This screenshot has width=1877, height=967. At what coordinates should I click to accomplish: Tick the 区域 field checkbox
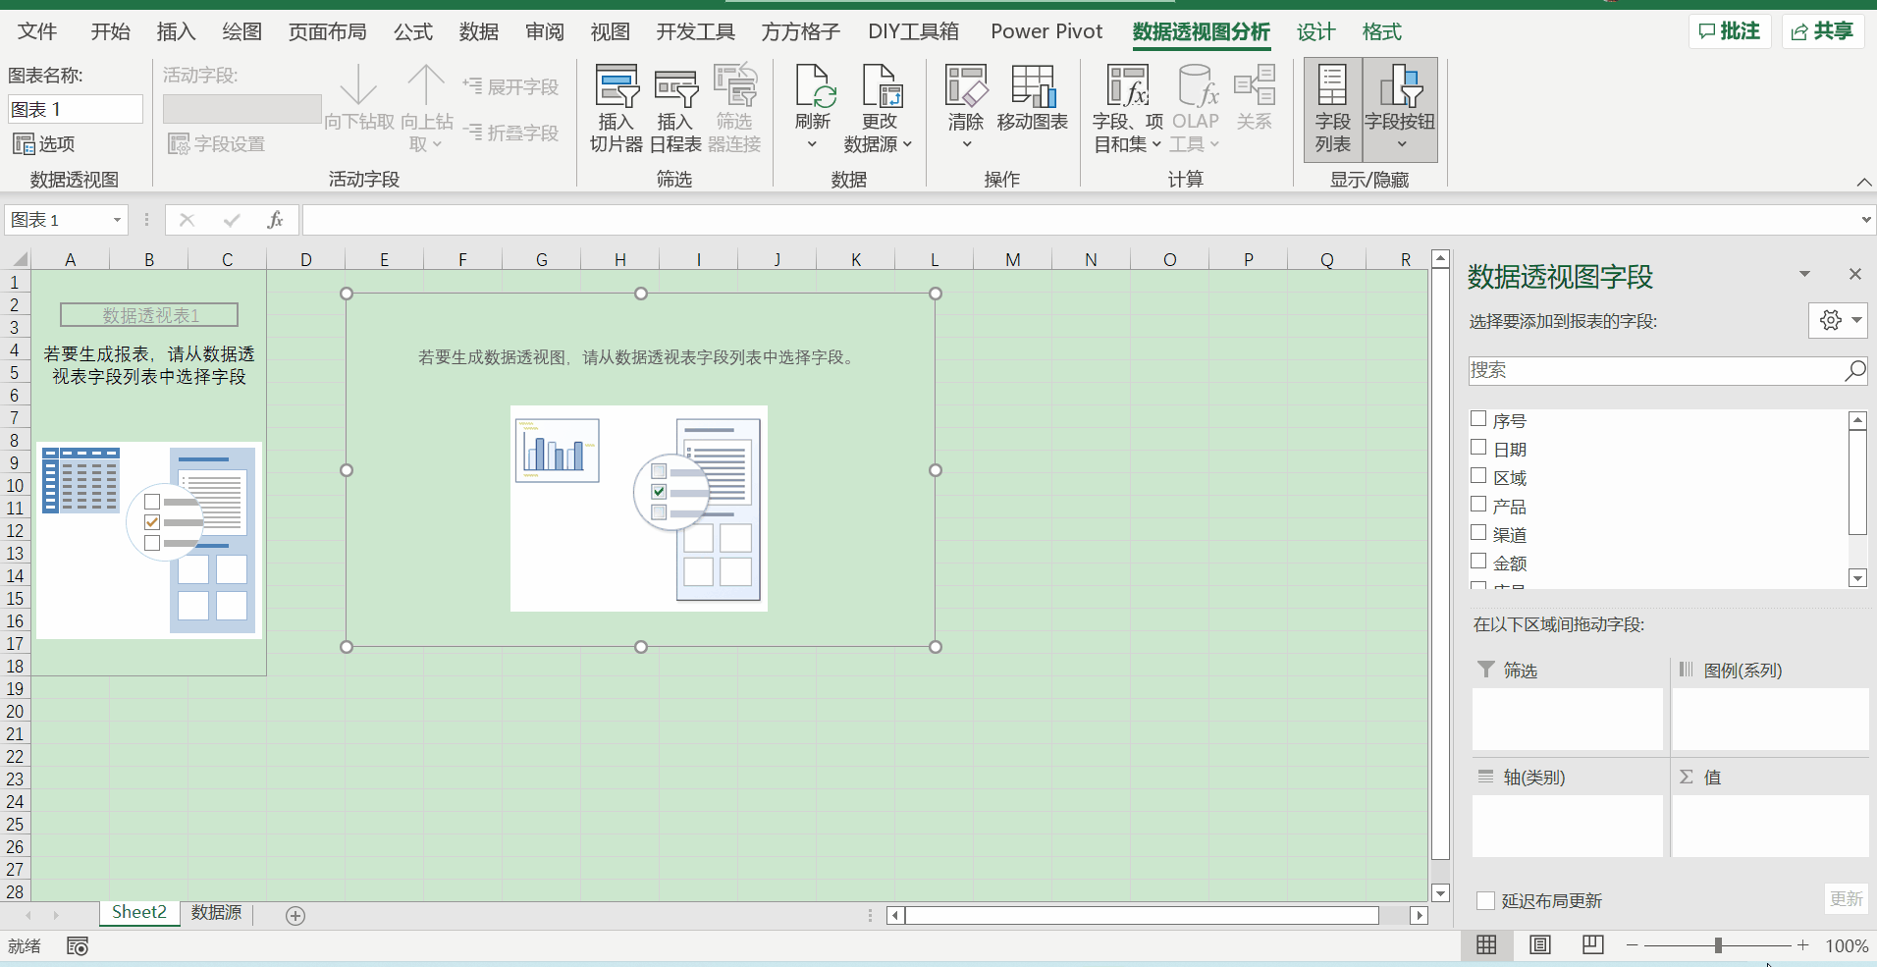coord(1478,476)
